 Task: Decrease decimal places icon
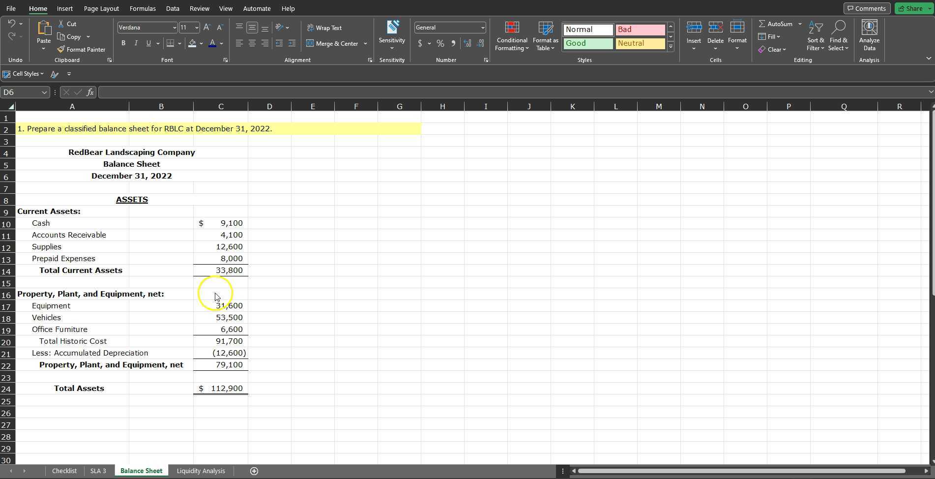480,43
